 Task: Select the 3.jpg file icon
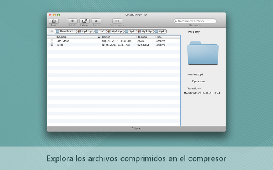pyautogui.click(x=52, y=45)
